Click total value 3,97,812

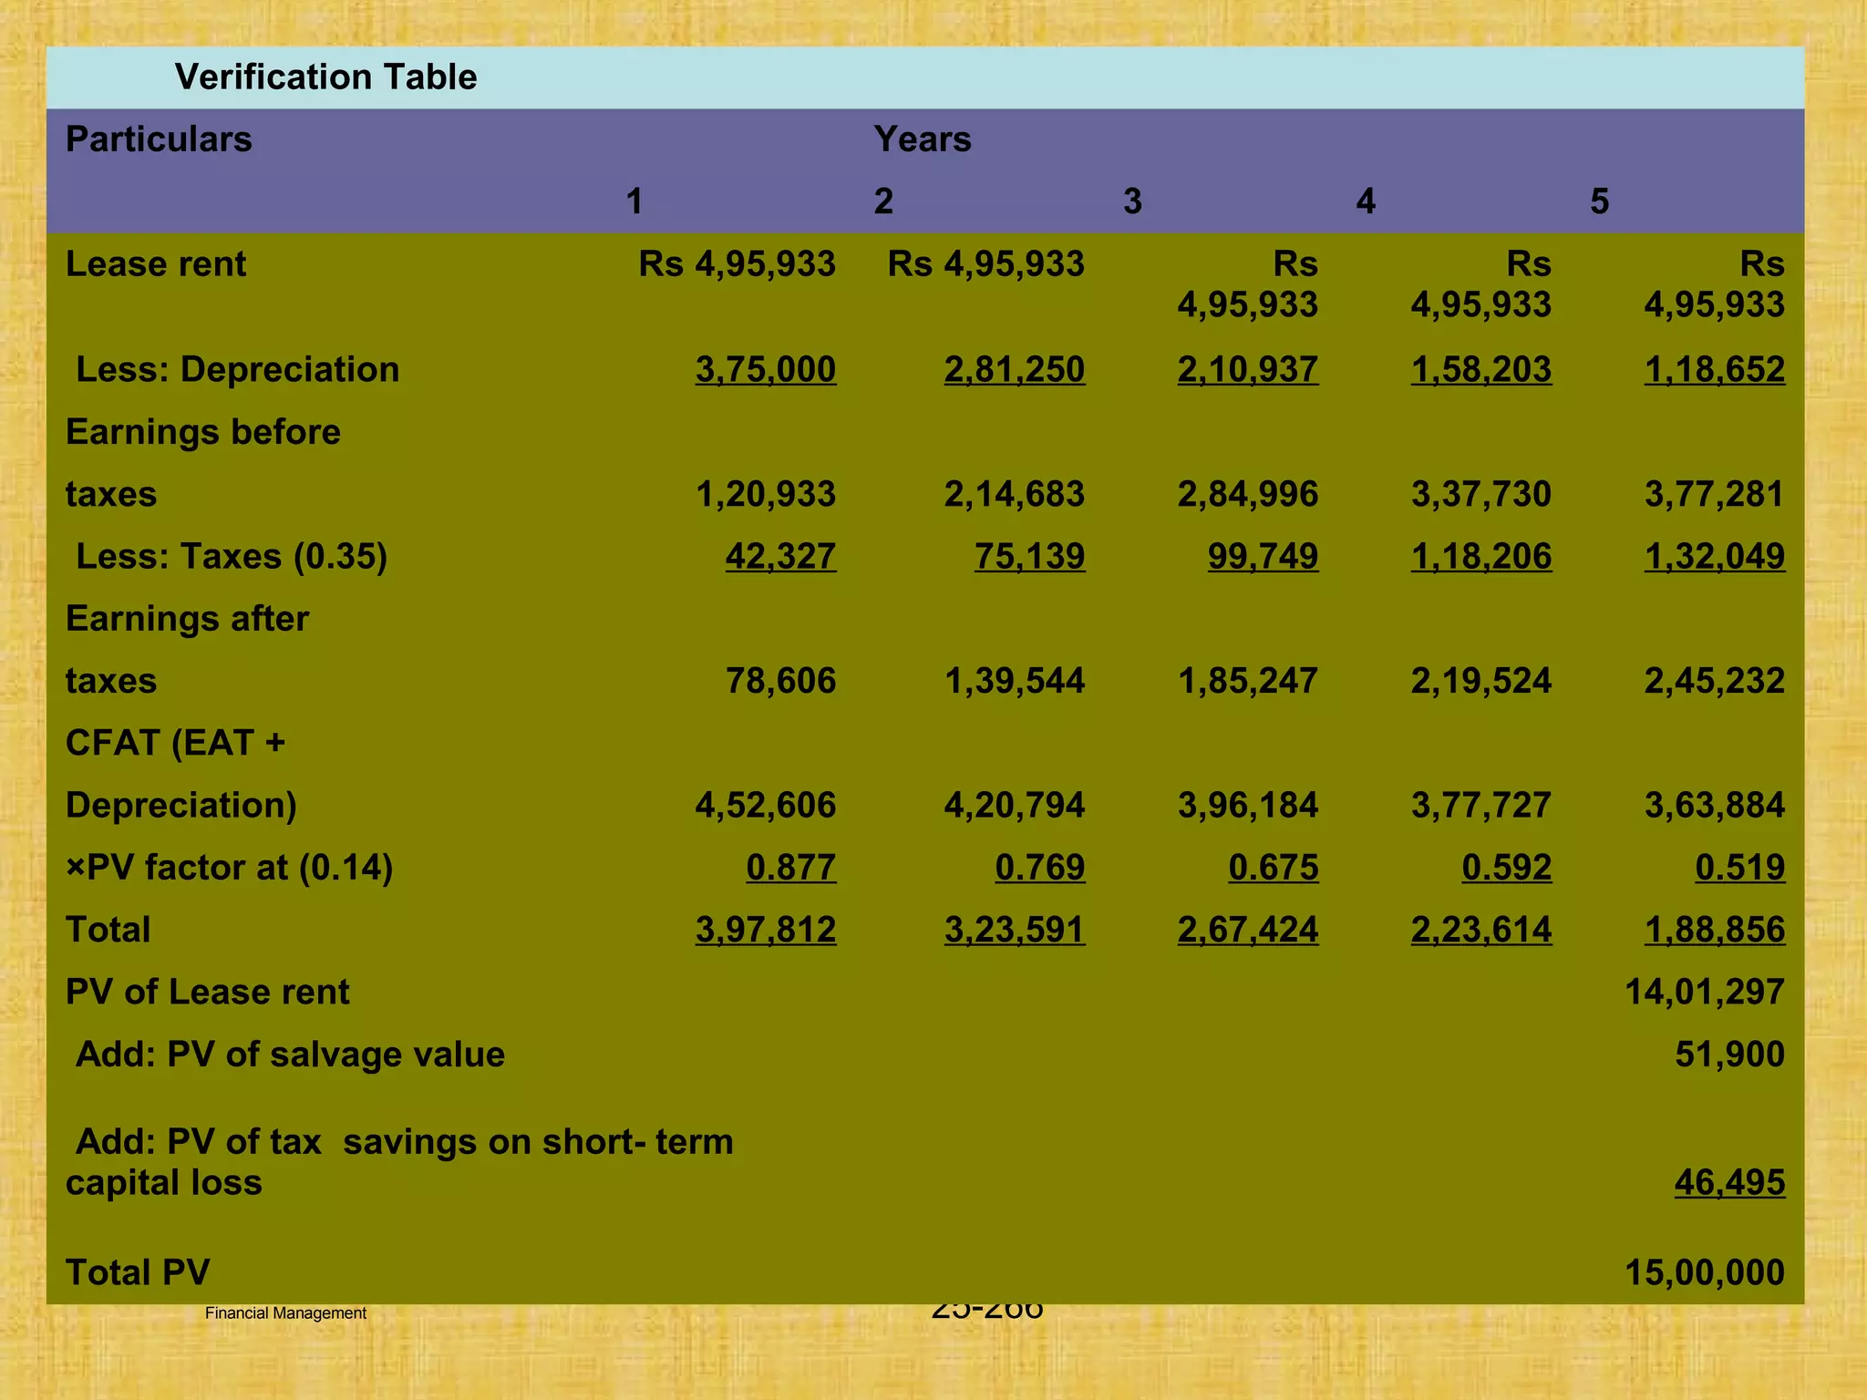[766, 930]
